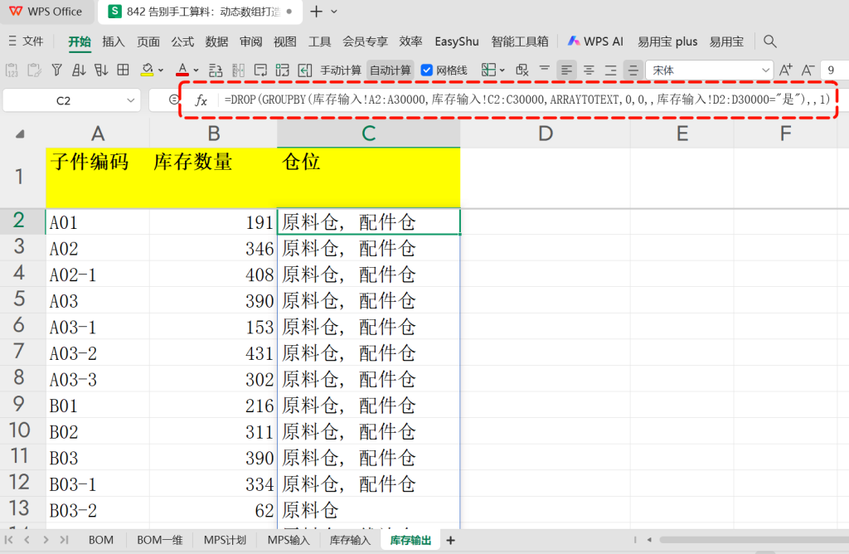This screenshot has width=849, height=554.
Task: Toggle the middle vertical align icon
Action: 633,70
